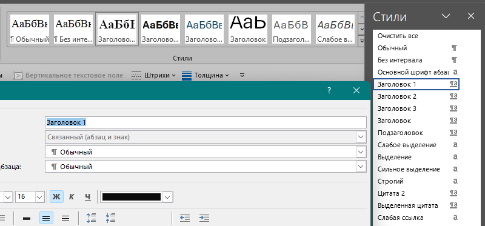Select 'Заголовок 3' in Styles pane
Image resolution: width=485 pixels, height=226 pixels.
pyautogui.click(x=416, y=108)
